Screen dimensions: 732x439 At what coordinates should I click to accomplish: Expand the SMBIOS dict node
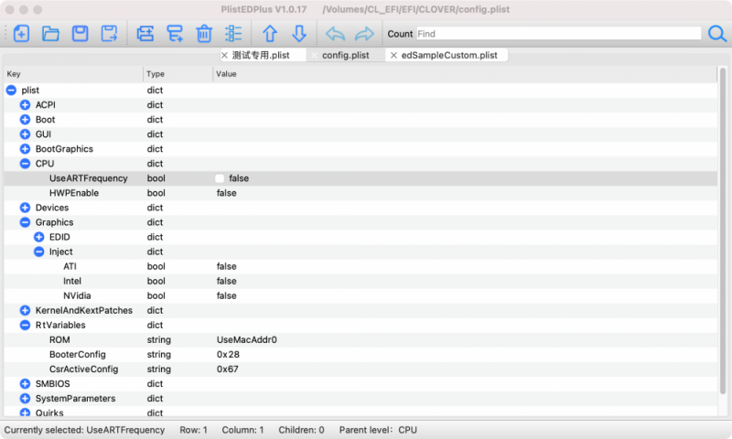26,384
